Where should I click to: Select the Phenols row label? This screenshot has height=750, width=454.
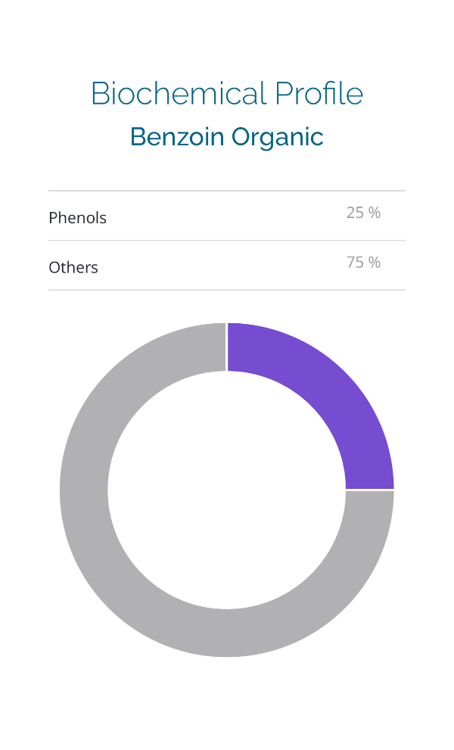77,218
